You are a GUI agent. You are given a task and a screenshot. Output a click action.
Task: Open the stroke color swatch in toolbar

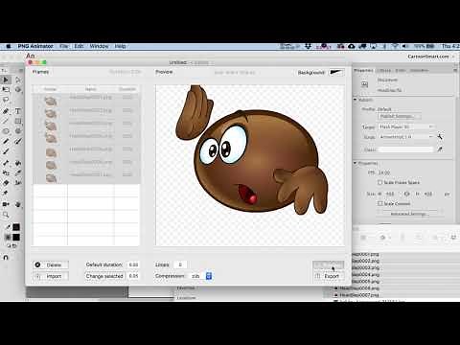pyautogui.click(x=16, y=227)
